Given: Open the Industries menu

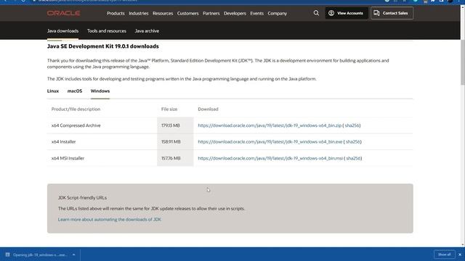Looking at the screenshot, I should click(x=139, y=13).
